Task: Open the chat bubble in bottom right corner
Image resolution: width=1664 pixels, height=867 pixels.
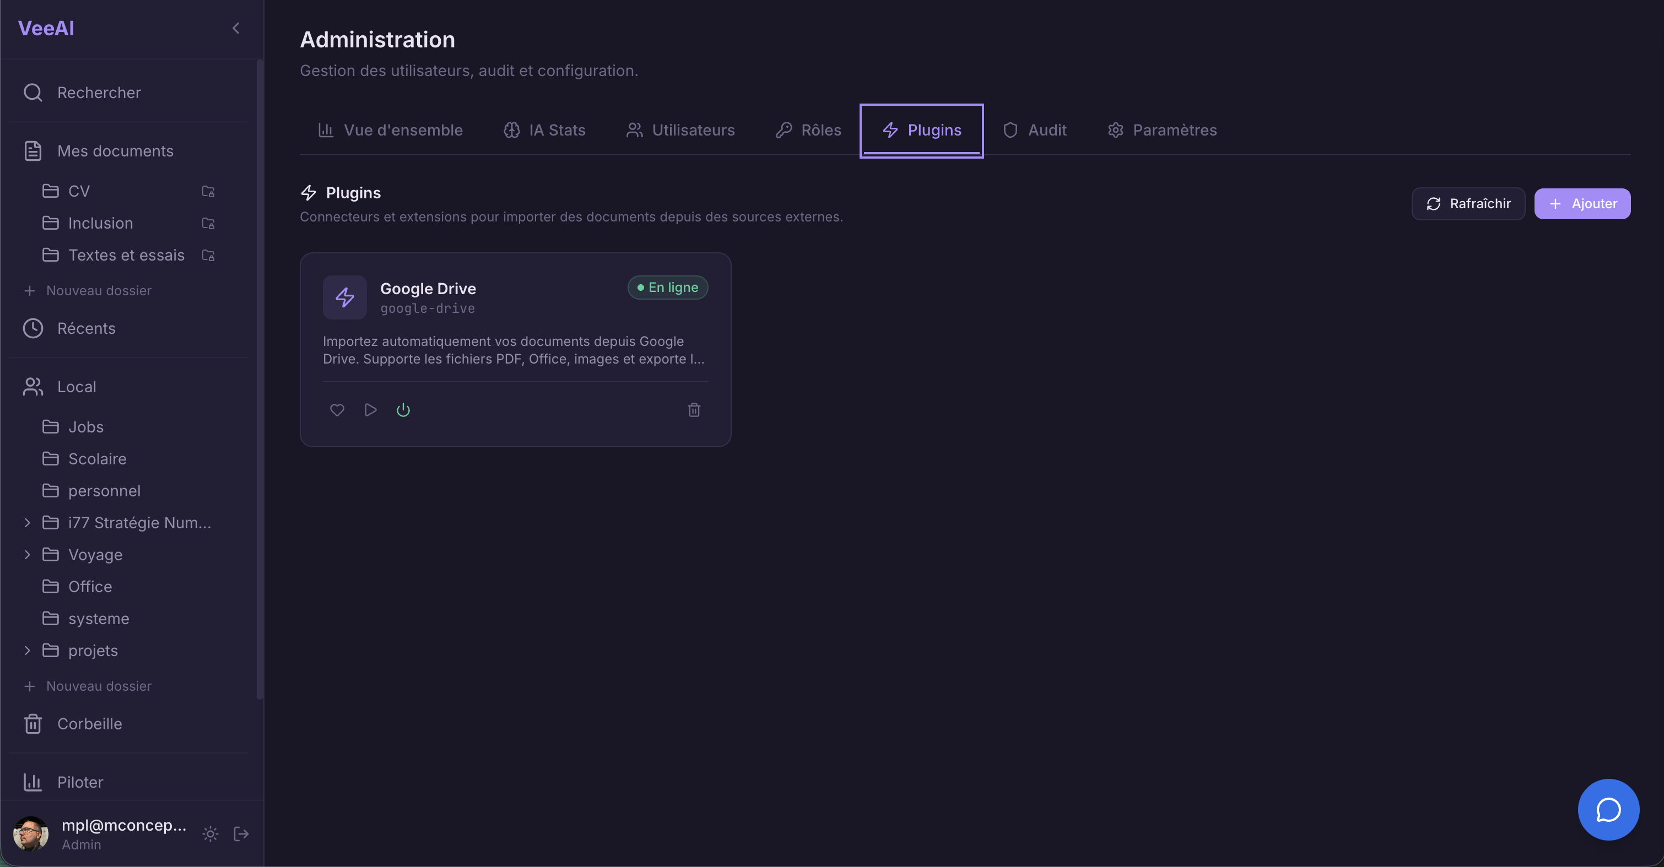Action: pos(1608,810)
